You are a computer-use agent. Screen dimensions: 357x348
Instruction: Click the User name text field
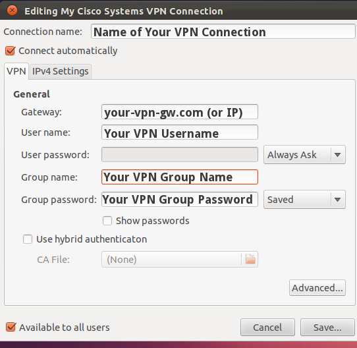click(x=180, y=132)
